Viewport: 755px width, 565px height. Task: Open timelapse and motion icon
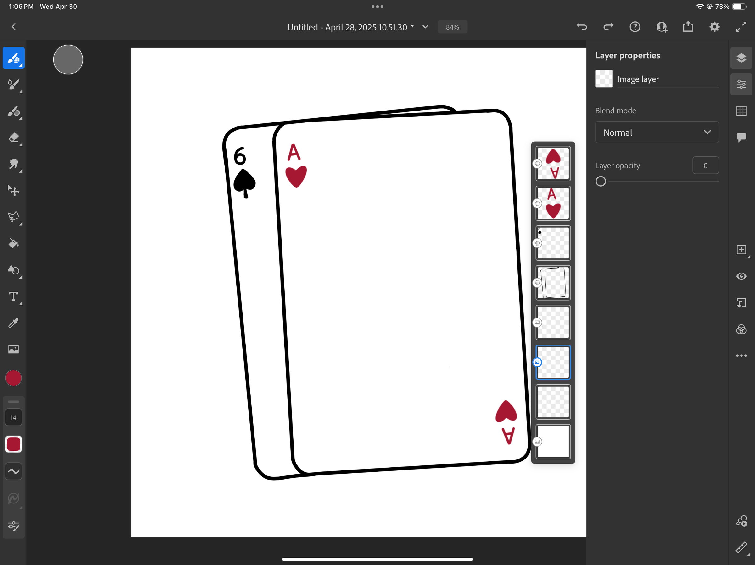[x=741, y=521]
